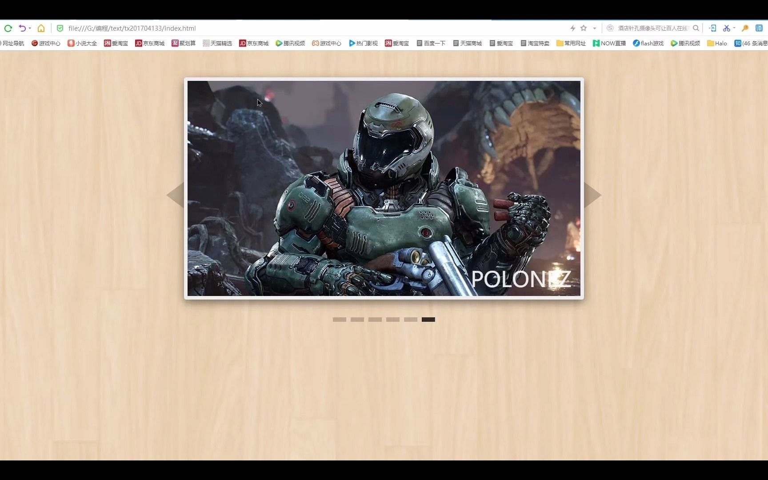Screen dimensions: 768x480
Task: Click the Sogou search engine icon
Action: 610,28
